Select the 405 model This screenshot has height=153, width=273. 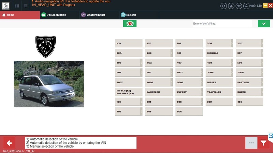tap(249, 102)
